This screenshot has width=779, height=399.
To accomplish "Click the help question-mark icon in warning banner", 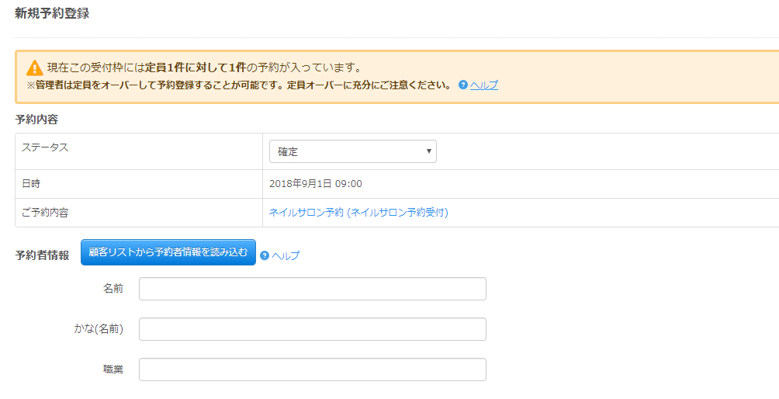I will coord(463,85).
